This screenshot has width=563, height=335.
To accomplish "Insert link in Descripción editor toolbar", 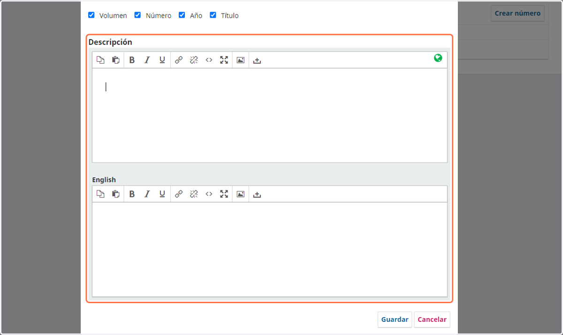I will coord(179,60).
